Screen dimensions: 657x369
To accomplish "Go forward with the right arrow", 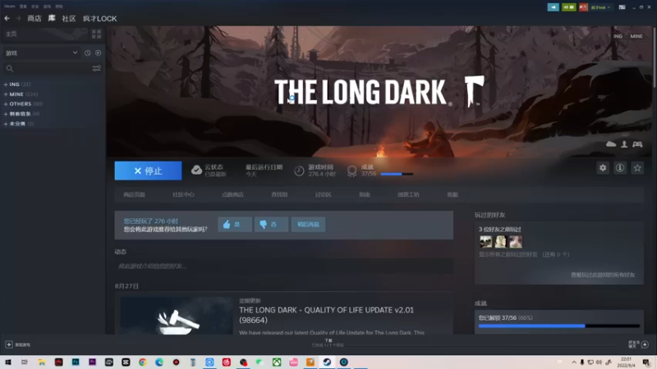I will click(18, 18).
